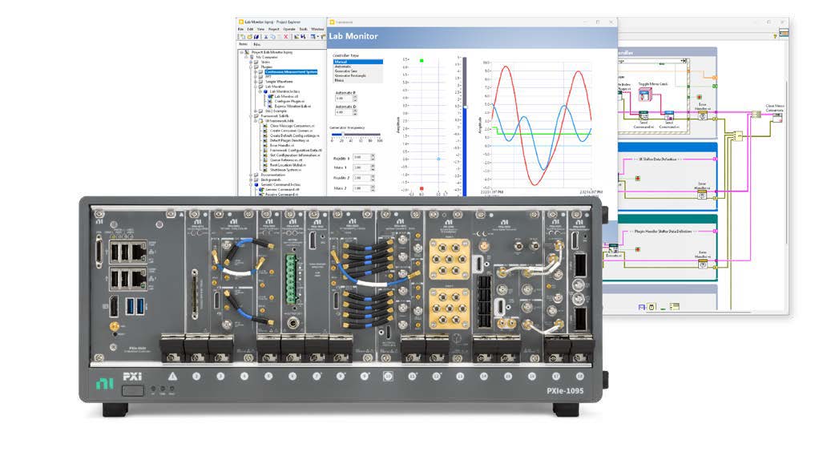Select Create Consumer Queues.vi in project tree

point(291,131)
